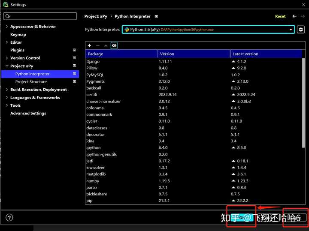Select Python Interpreter tree item

40,74
